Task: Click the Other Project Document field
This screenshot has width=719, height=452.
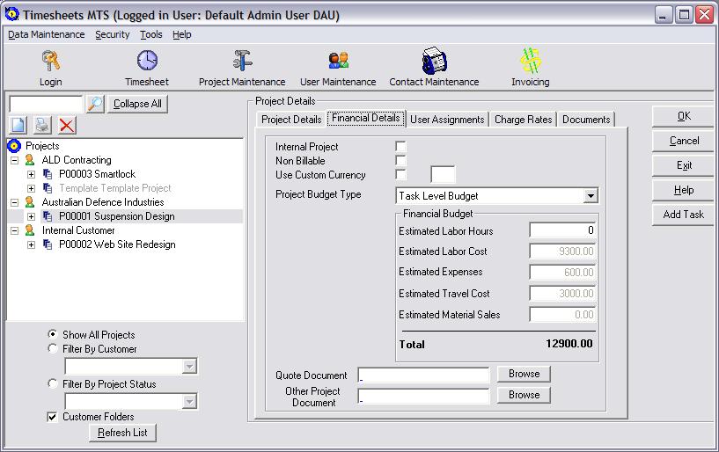Action: [x=423, y=396]
